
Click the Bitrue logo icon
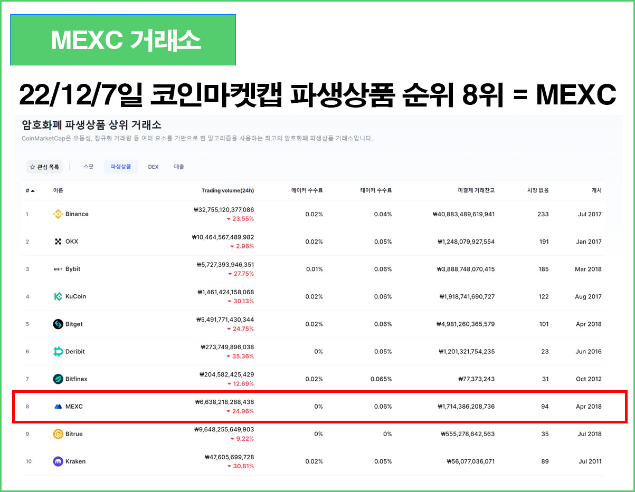click(58, 434)
